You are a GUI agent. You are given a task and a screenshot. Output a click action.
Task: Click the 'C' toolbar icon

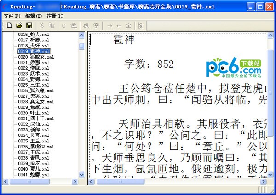click(63, 26)
